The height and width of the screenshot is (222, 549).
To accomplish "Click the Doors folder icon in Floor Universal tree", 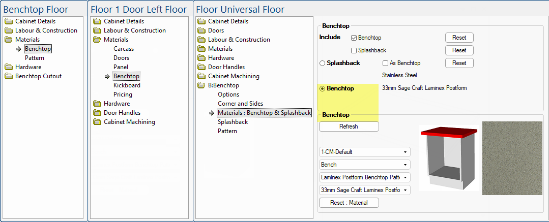I will (201, 30).
